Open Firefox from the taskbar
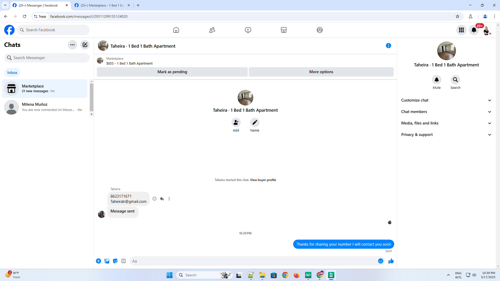The image size is (500, 281). pyautogui.click(x=297, y=275)
